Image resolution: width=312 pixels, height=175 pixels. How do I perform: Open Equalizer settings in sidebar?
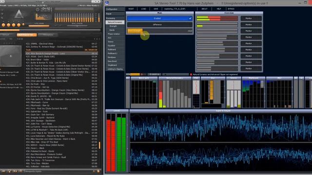[115, 46]
